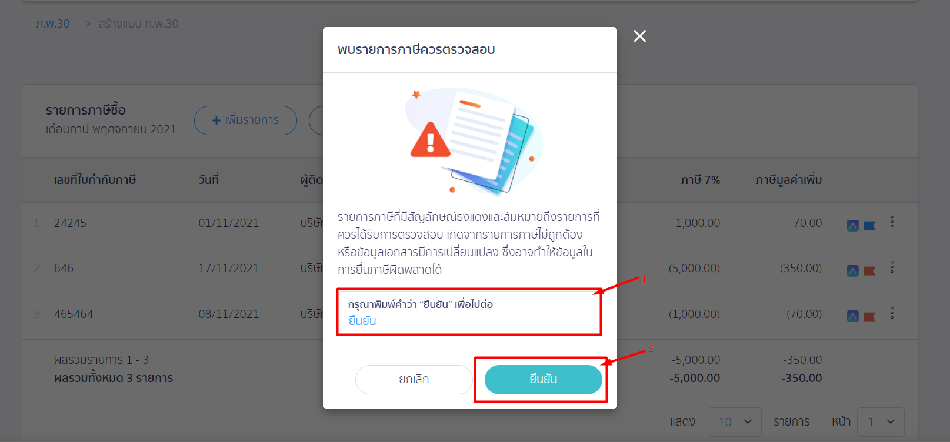Click the blue icon in row 646
Screen dimensions: 950x442
click(x=852, y=270)
